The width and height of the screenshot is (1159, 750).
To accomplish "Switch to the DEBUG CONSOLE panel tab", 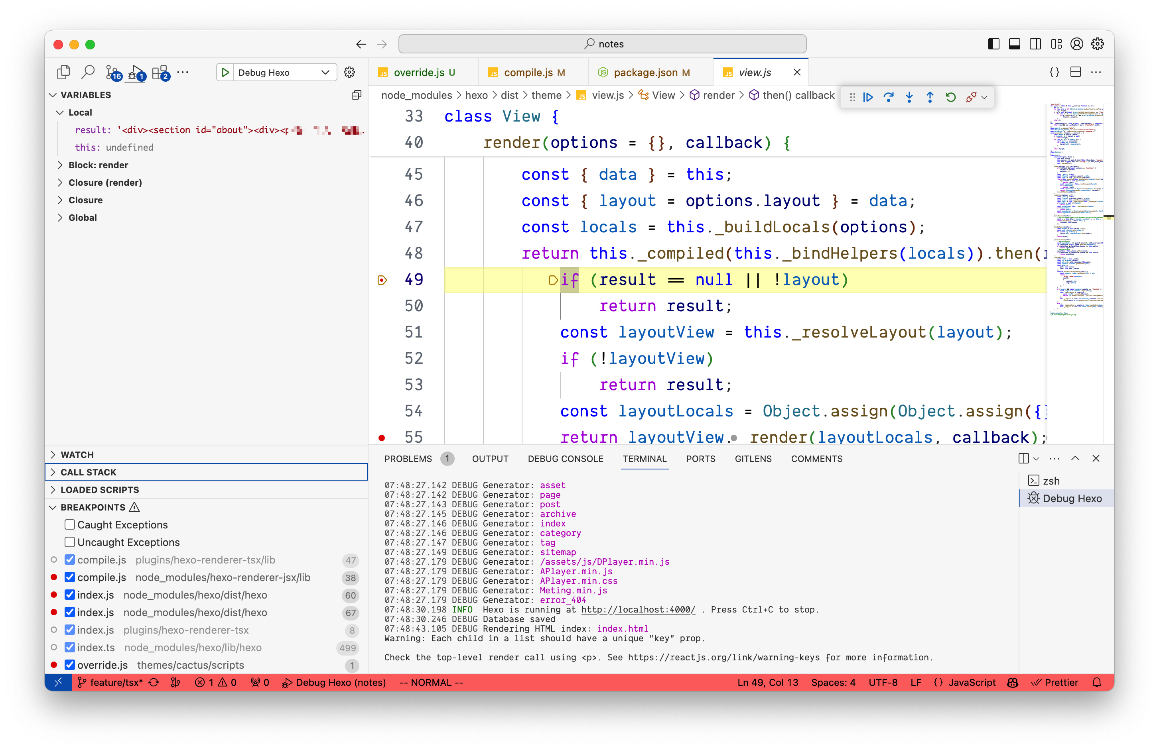I will click(x=565, y=458).
